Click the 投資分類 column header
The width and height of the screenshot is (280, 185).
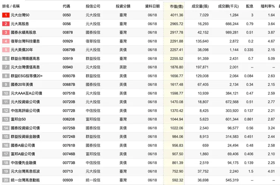[x=123, y=6]
